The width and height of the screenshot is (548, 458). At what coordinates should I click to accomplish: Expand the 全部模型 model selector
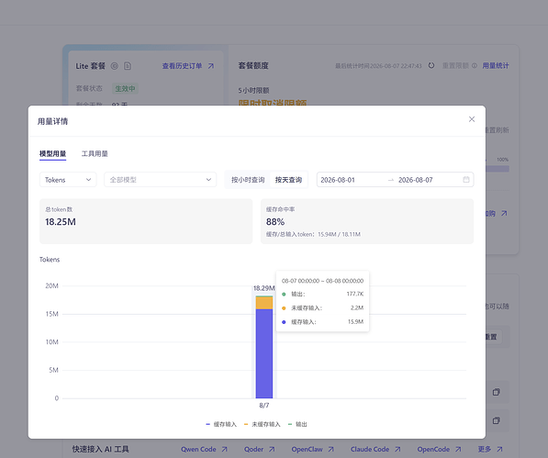(x=160, y=180)
